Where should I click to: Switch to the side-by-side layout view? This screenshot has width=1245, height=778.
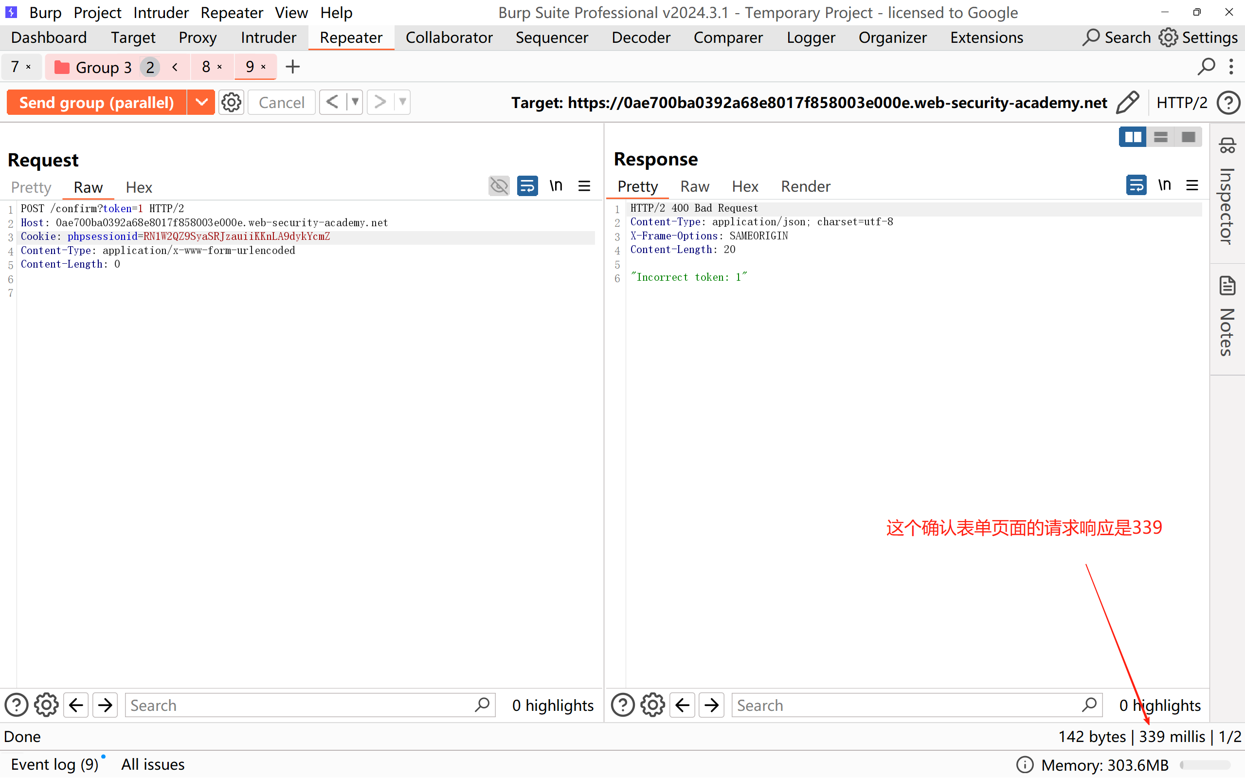click(x=1132, y=137)
